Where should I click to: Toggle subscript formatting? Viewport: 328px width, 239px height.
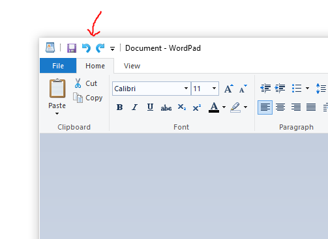(x=182, y=107)
